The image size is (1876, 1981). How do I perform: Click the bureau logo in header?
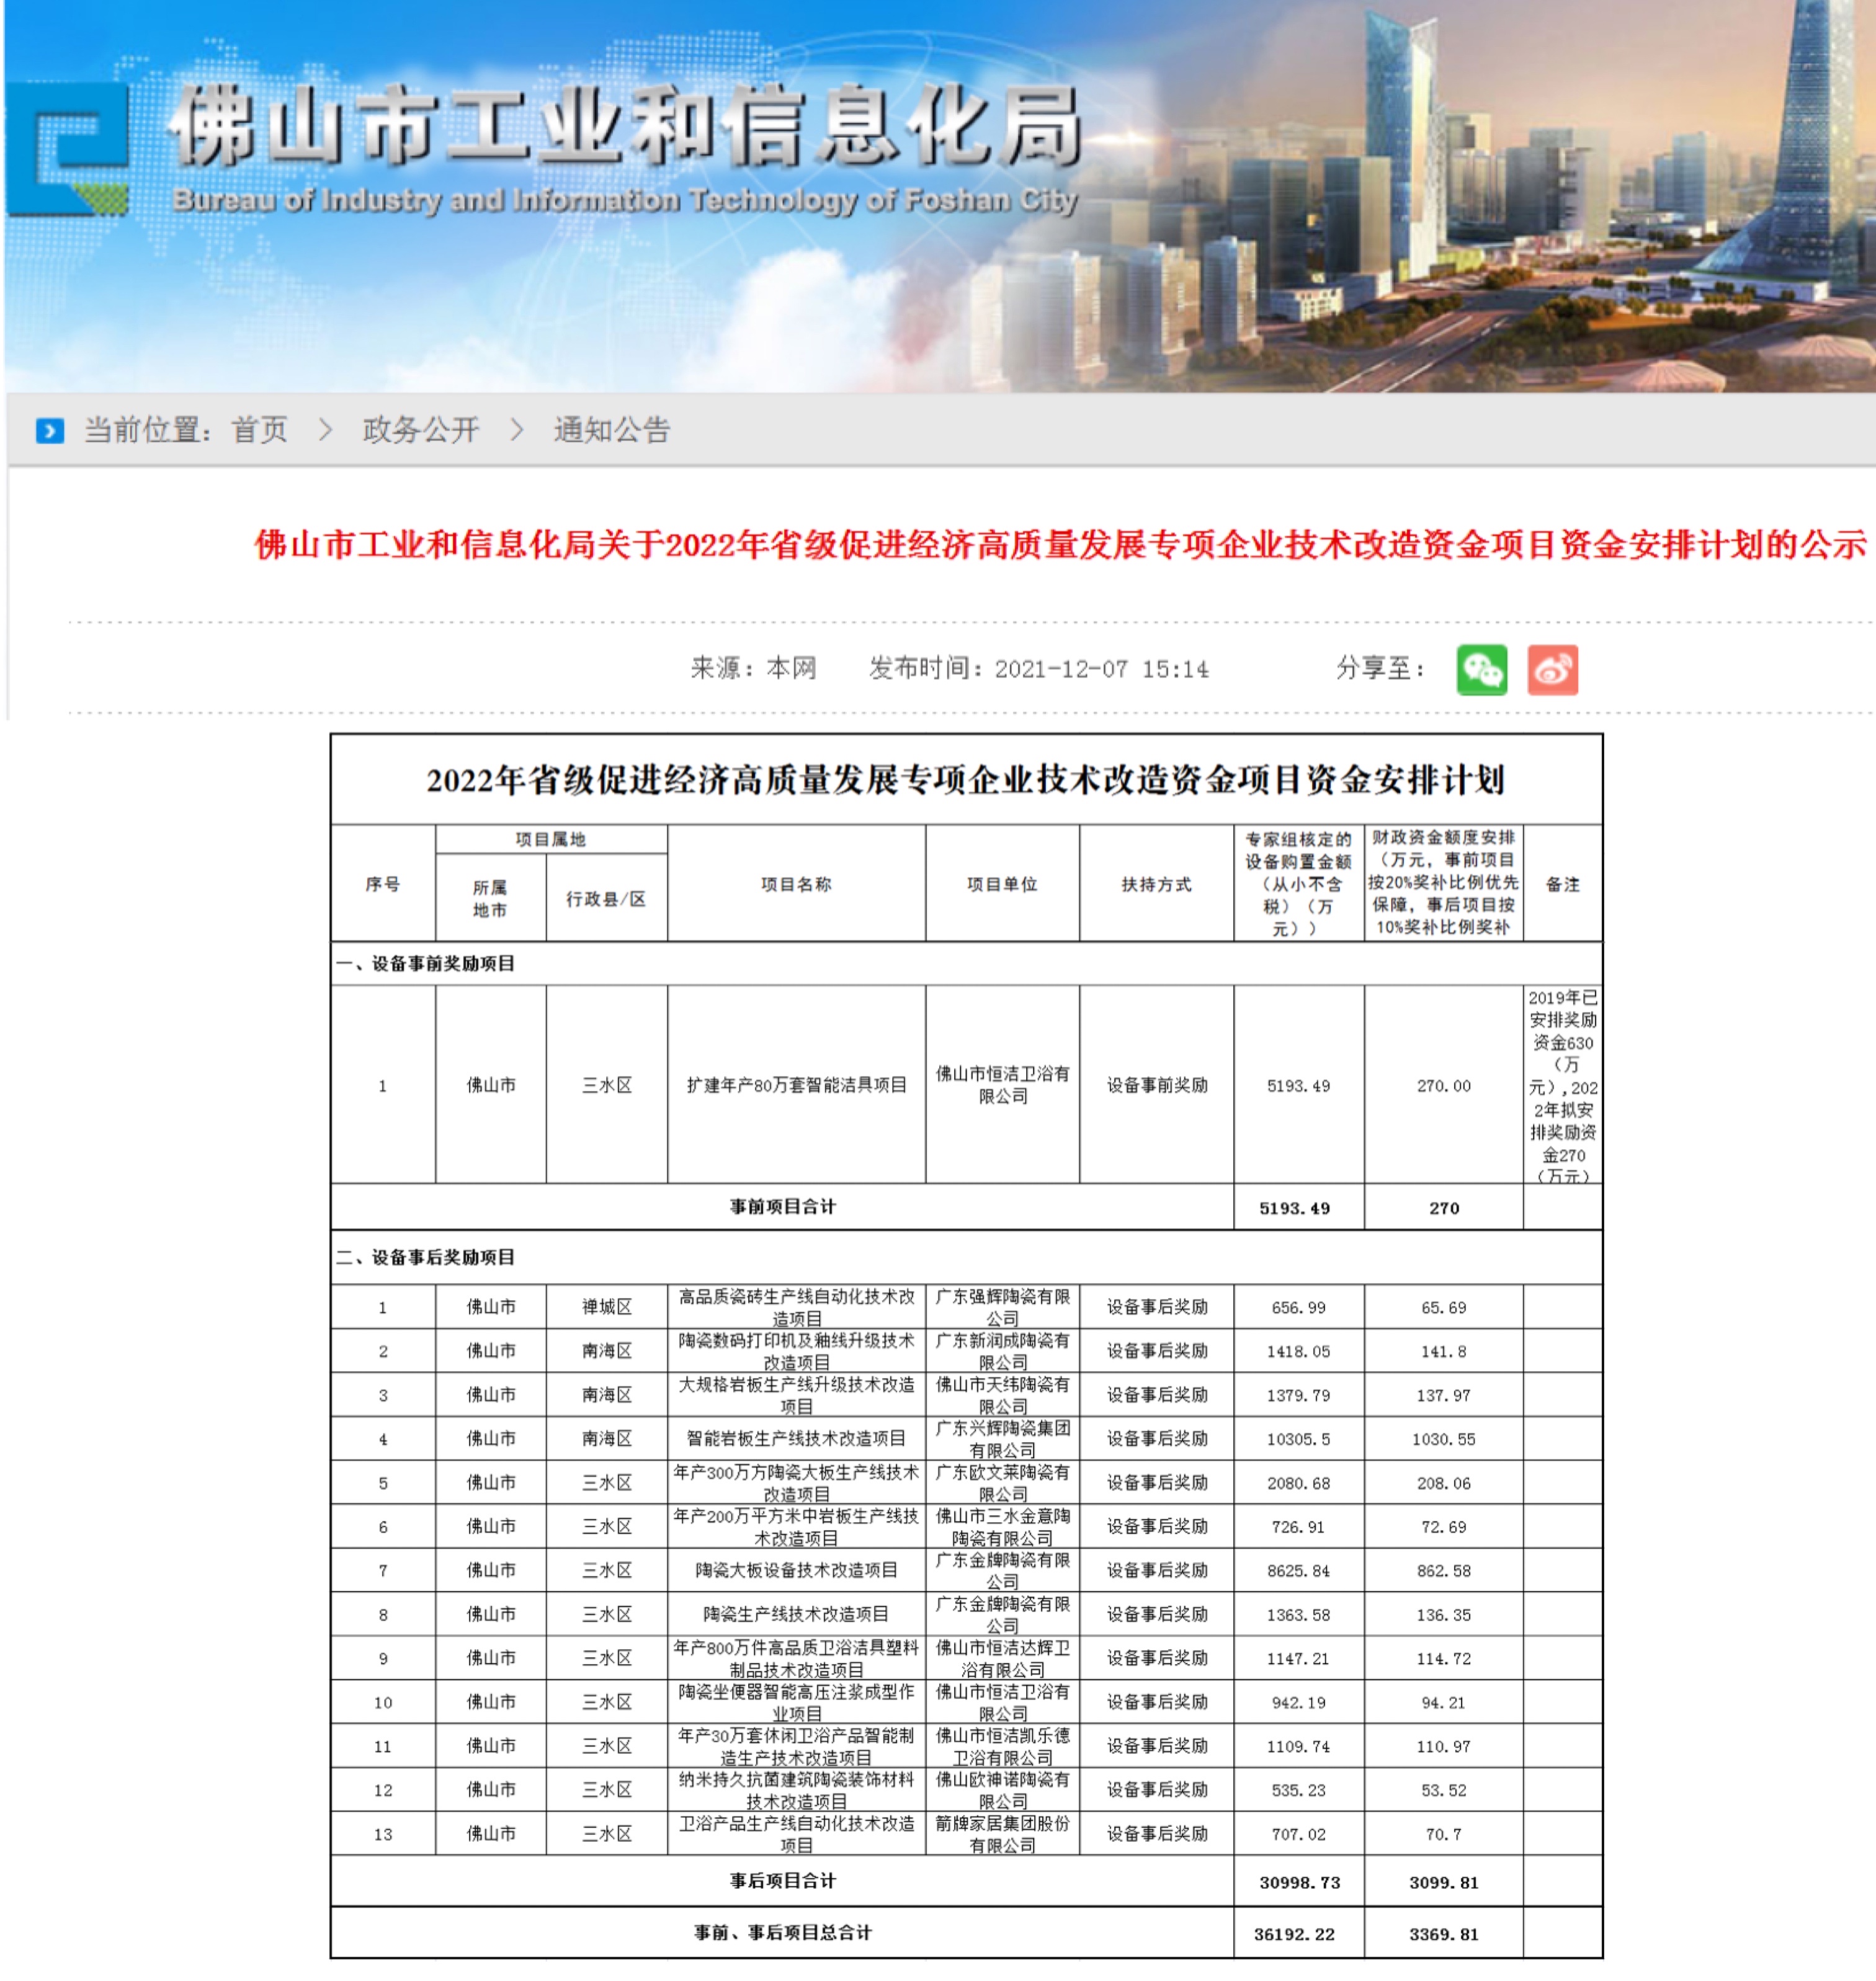pos(68,148)
